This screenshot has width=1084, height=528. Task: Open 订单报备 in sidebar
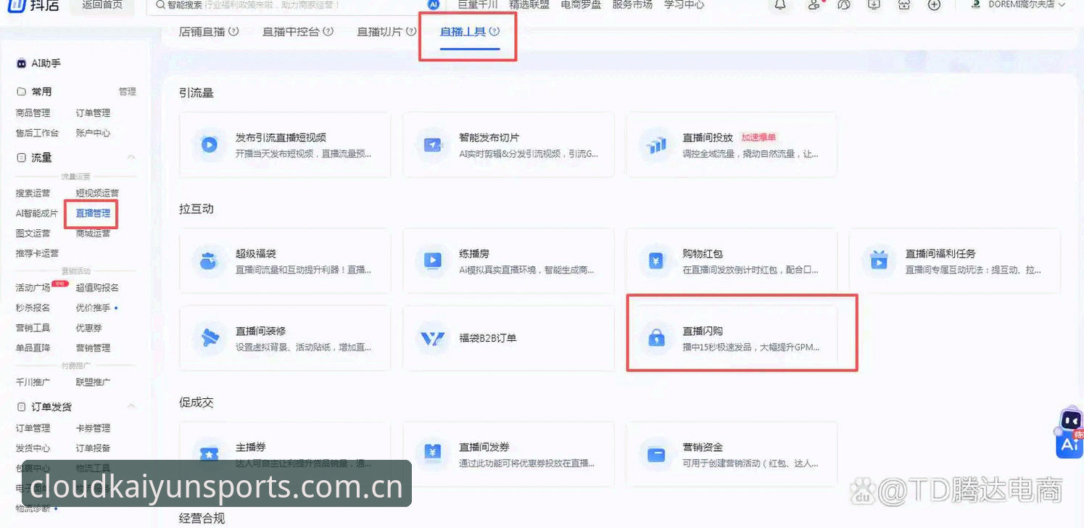coord(94,449)
